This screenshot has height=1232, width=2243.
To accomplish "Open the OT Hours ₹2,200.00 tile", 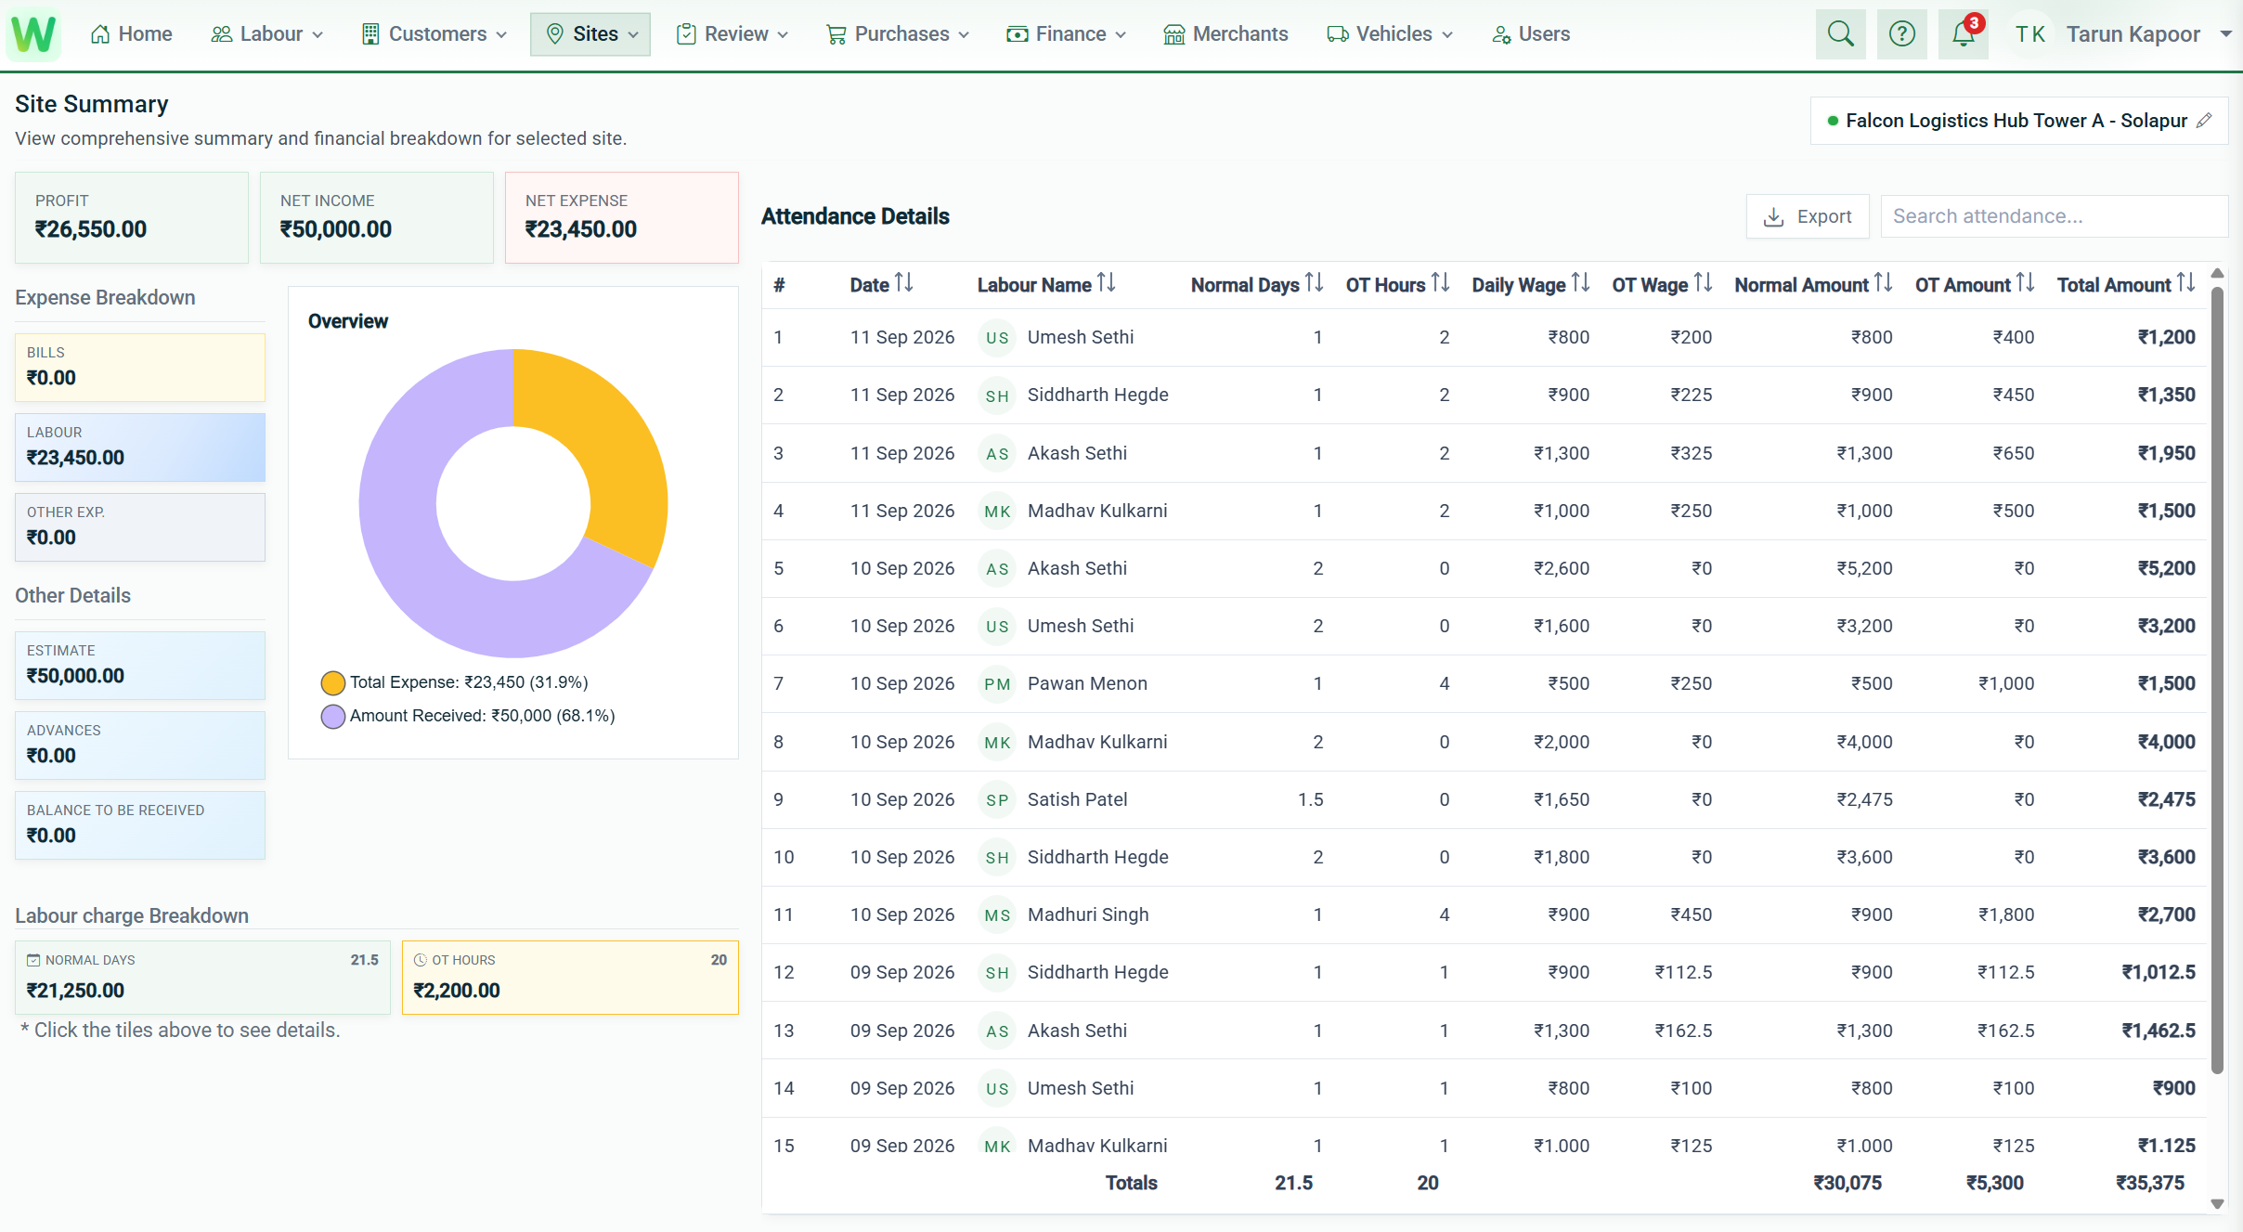I will 570,978.
